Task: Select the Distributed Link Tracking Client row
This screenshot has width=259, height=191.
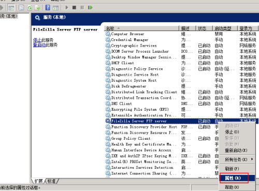Action: tap(181, 92)
